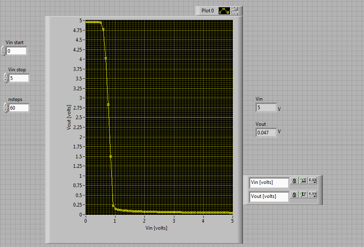The image size is (364, 247).
Task: Increment the Vin stop value
Action: pos(6,75)
